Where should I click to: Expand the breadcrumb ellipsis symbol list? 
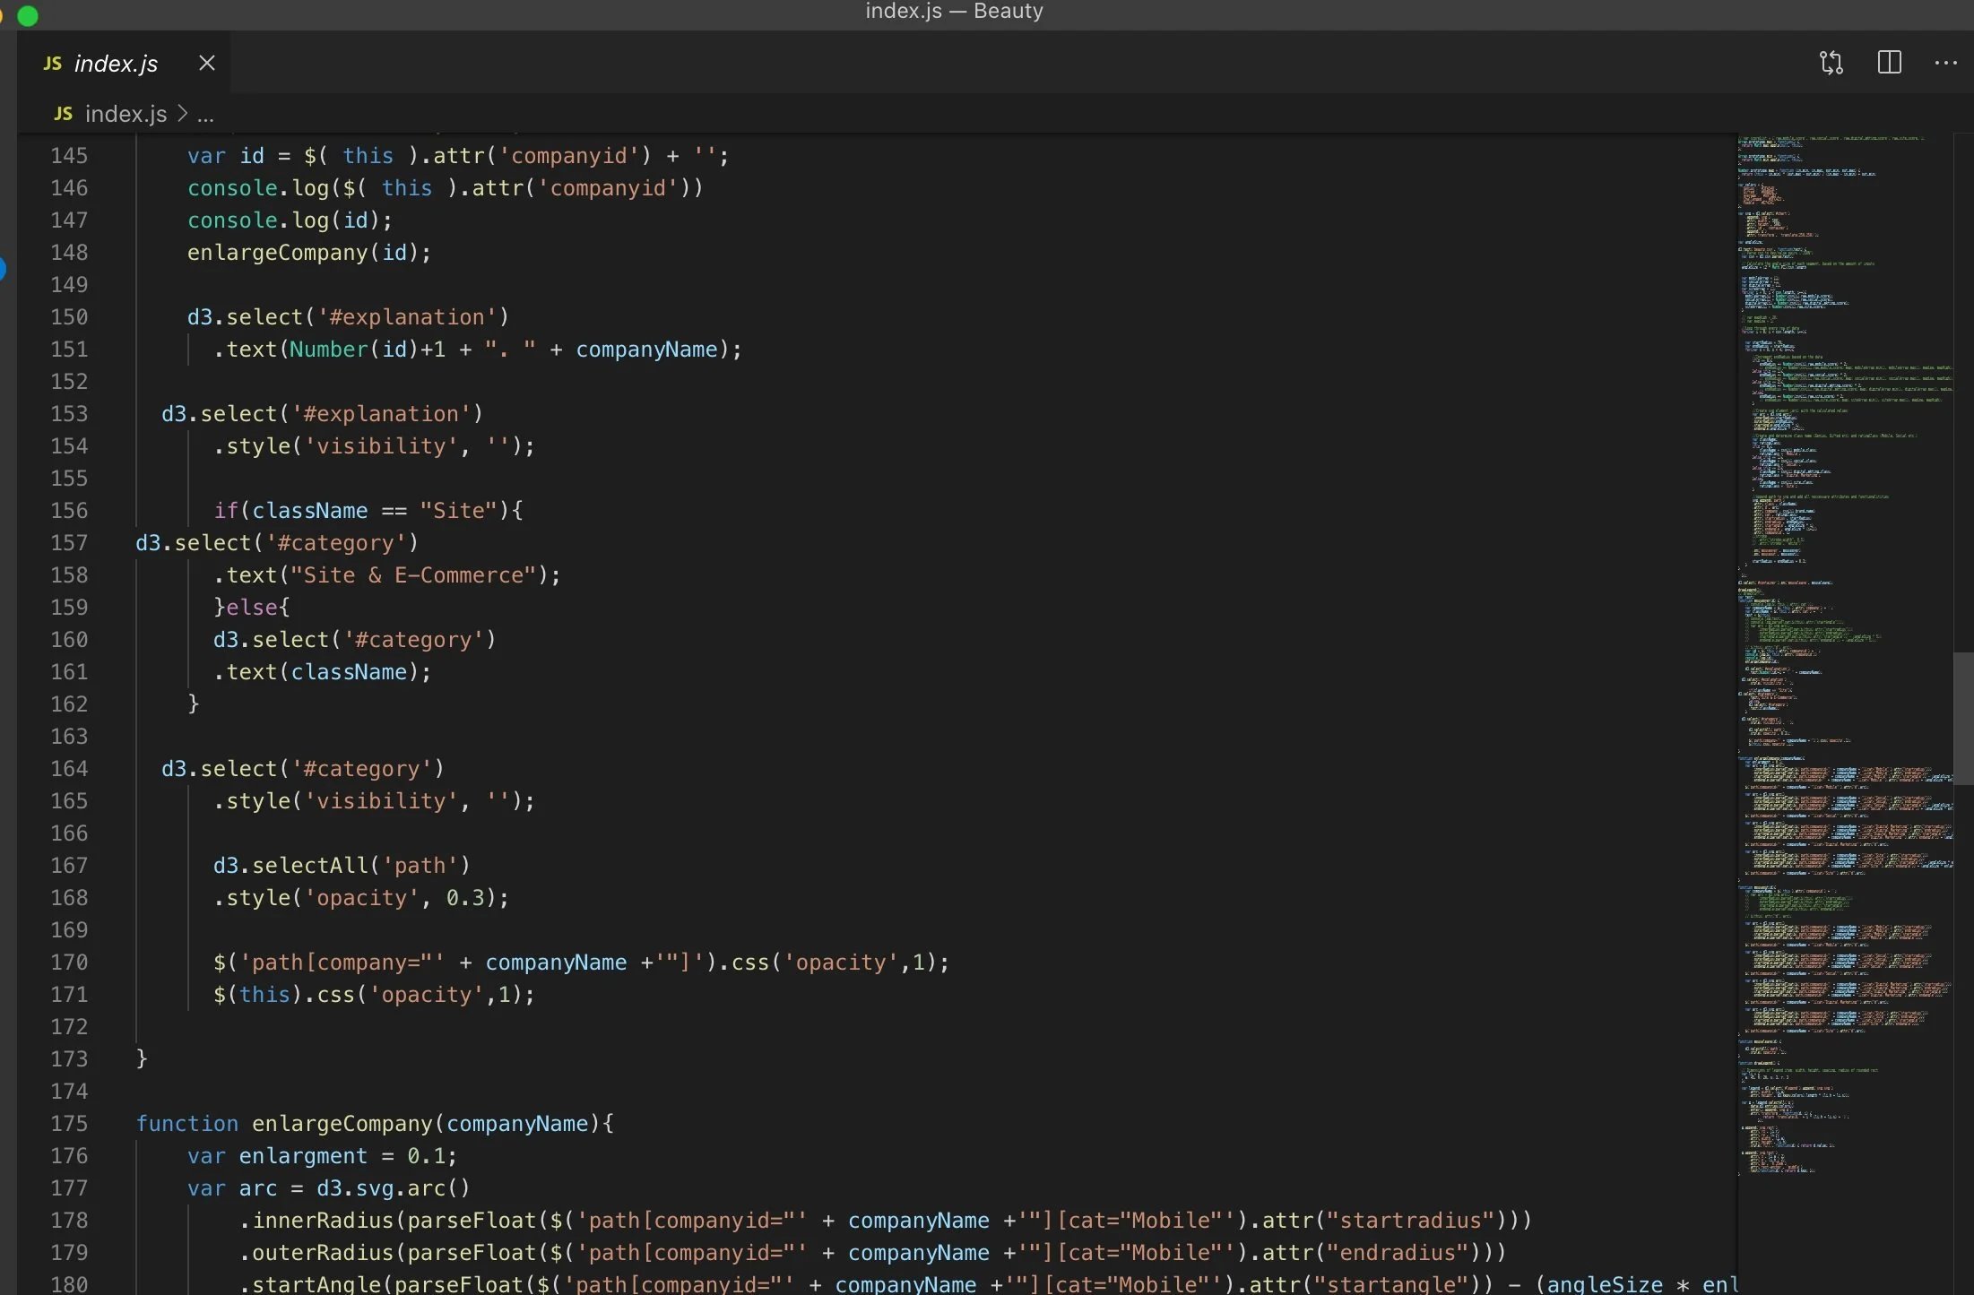click(x=205, y=115)
